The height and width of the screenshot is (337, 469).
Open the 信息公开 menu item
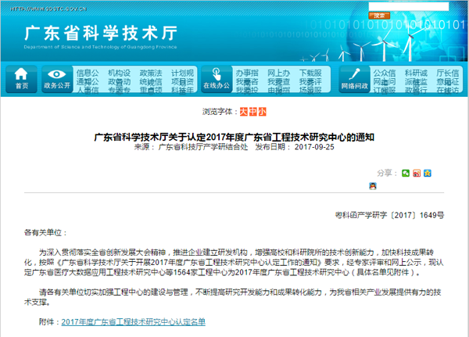pos(88,72)
